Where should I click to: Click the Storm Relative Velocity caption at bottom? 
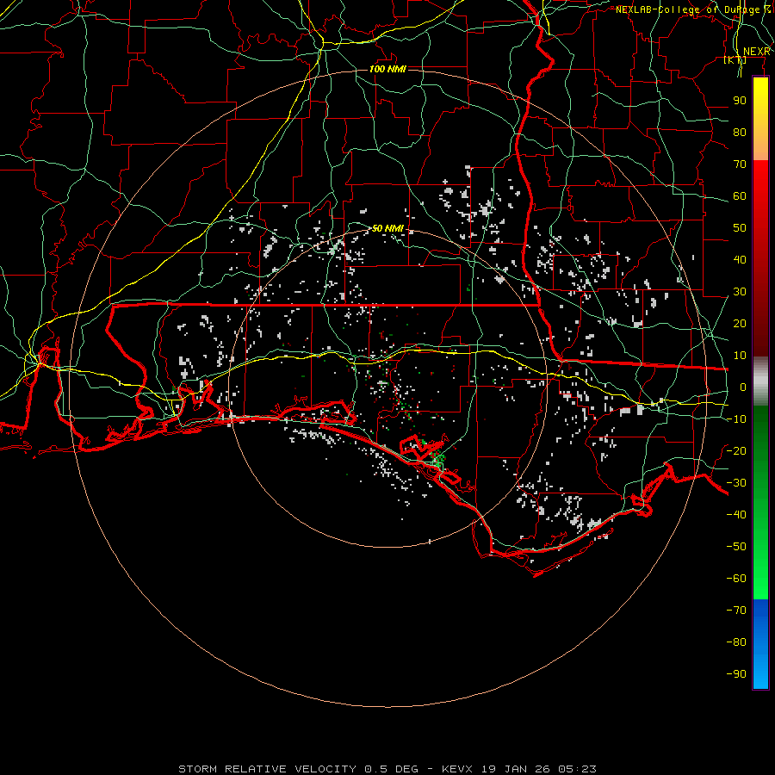coord(387,769)
